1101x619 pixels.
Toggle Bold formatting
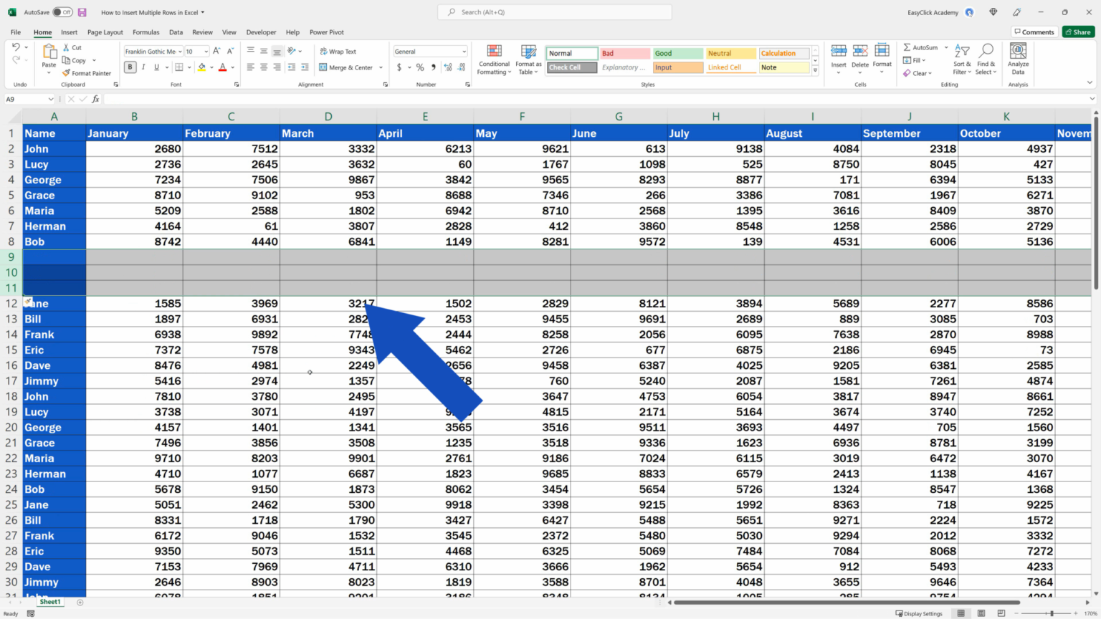pos(130,67)
